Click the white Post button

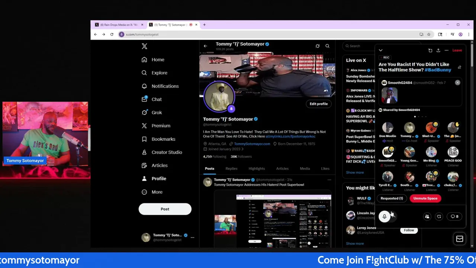[165, 209]
